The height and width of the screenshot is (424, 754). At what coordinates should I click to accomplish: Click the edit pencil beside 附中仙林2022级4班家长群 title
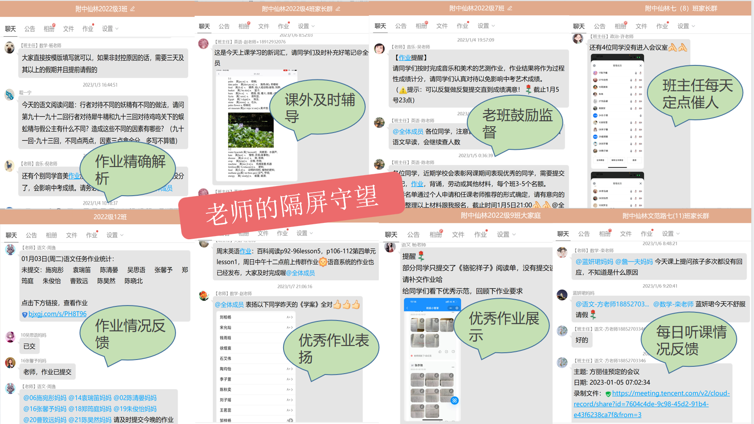338,9
